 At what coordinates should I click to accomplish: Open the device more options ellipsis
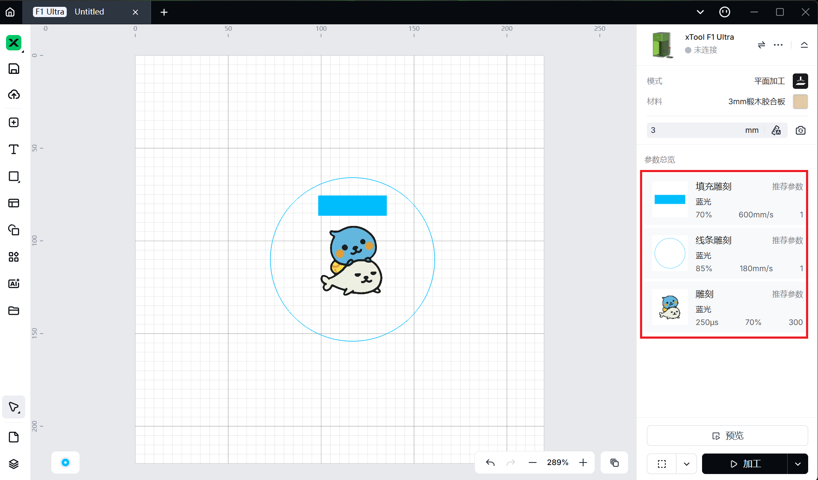pos(778,45)
